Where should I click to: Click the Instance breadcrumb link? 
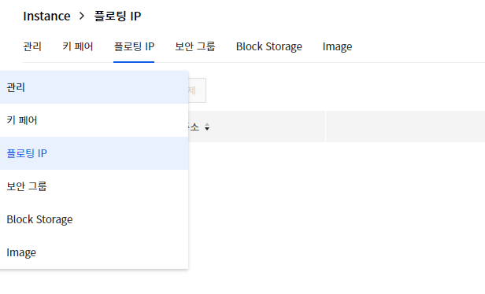coord(46,16)
